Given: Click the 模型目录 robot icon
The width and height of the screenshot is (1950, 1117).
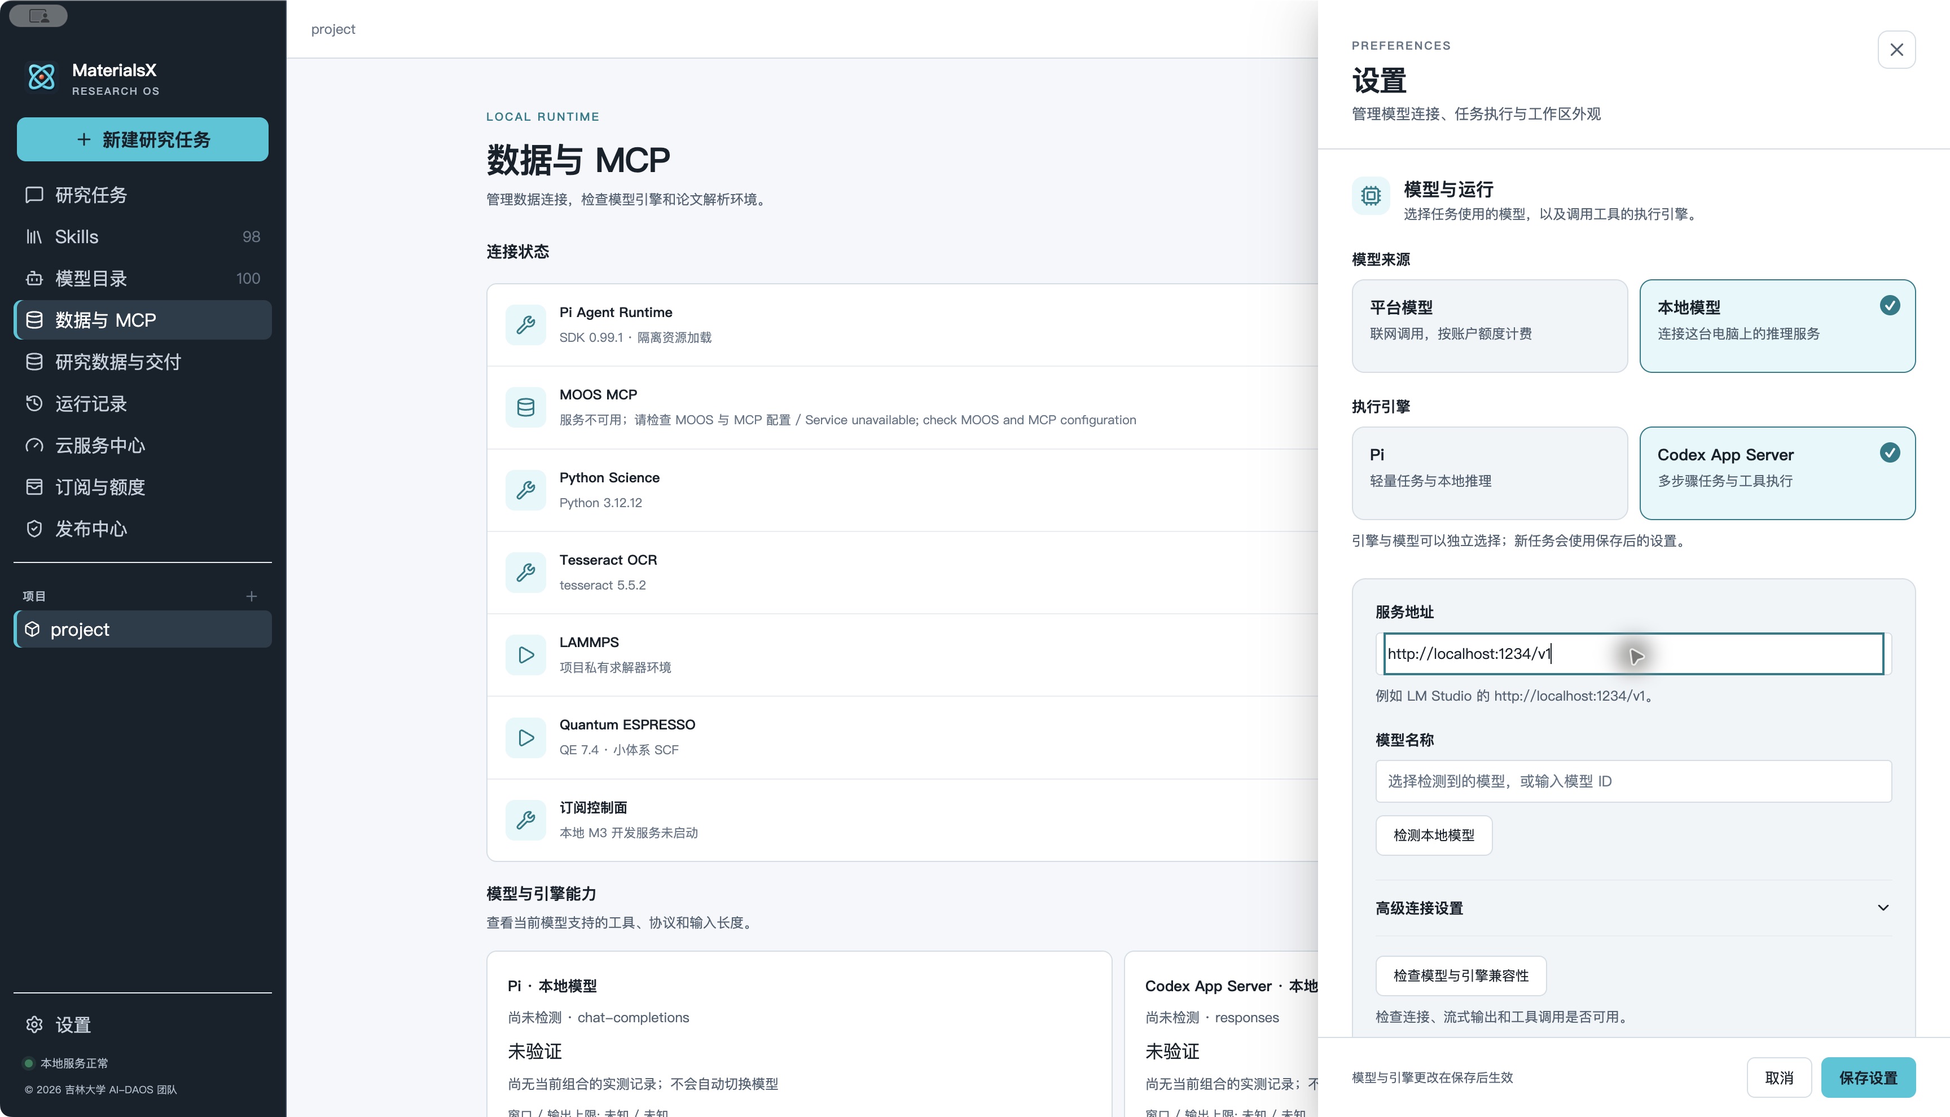Looking at the screenshot, I should point(34,279).
